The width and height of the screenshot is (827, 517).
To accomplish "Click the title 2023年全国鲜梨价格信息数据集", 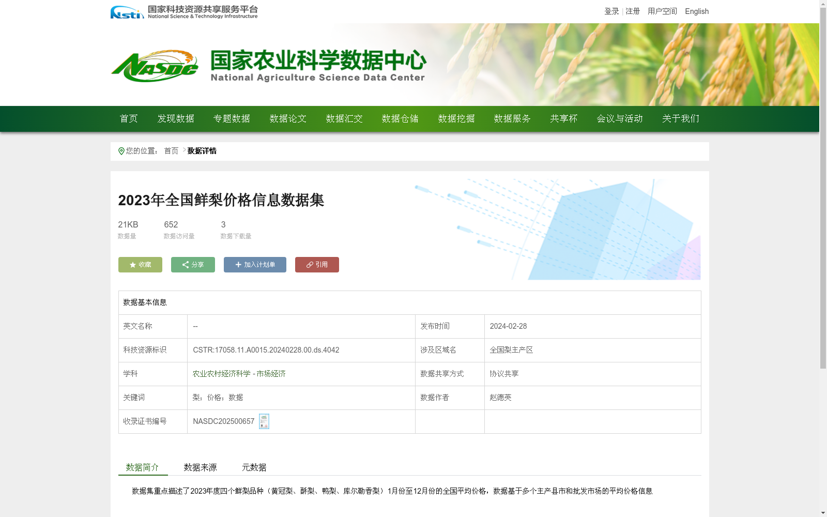I will (221, 200).
